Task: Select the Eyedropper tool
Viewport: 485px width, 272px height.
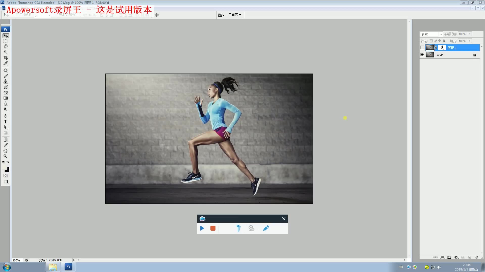Action: click(6, 145)
